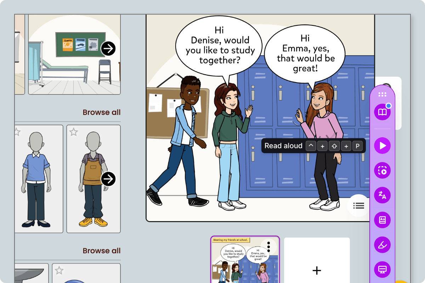Open the screen mask monitor icon

[382, 270]
